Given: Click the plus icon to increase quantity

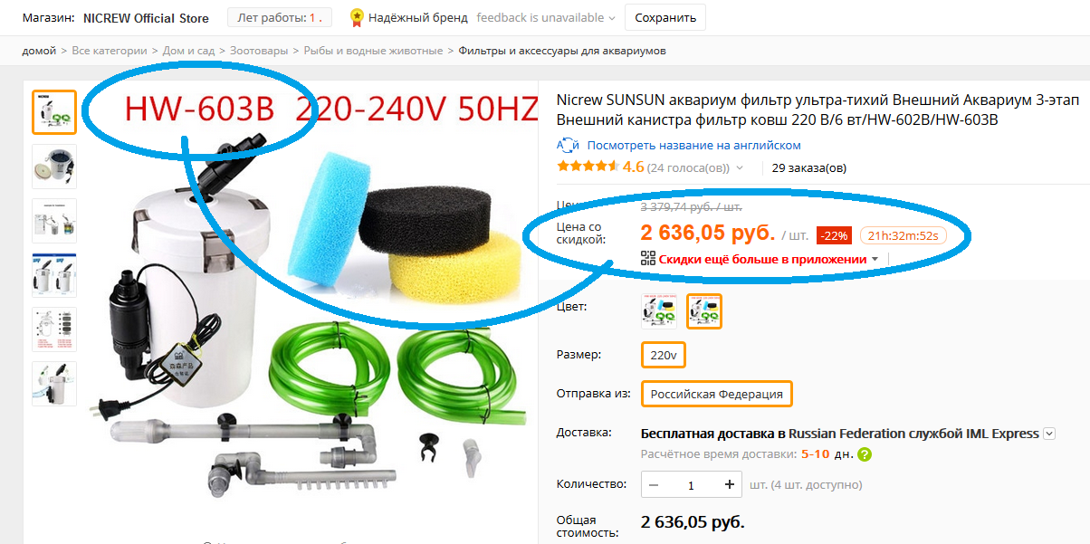Looking at the screenshot, I should (x=730, y=484).
